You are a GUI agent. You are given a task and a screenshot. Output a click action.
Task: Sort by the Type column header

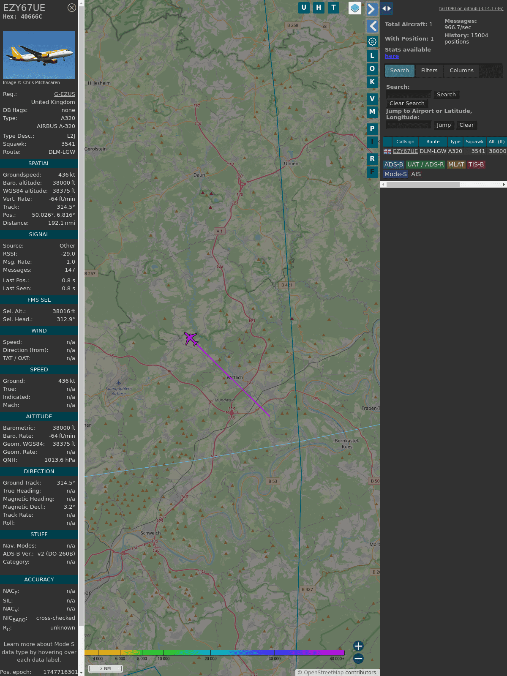[455, 142]
